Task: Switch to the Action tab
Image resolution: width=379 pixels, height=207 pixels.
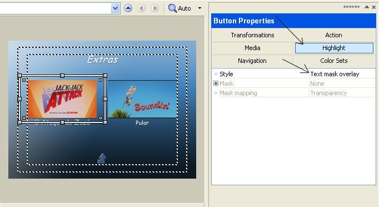Action: click(x=333, y=35)
